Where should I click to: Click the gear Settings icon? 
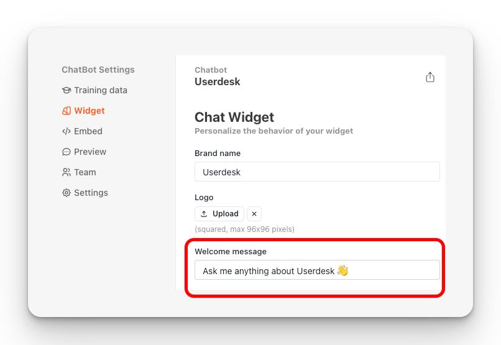coord(67,193)
